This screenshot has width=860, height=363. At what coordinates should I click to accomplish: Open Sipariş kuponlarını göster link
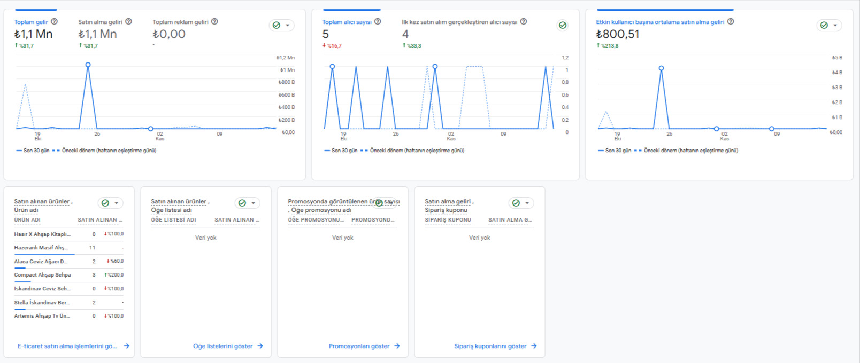[490, 346]
